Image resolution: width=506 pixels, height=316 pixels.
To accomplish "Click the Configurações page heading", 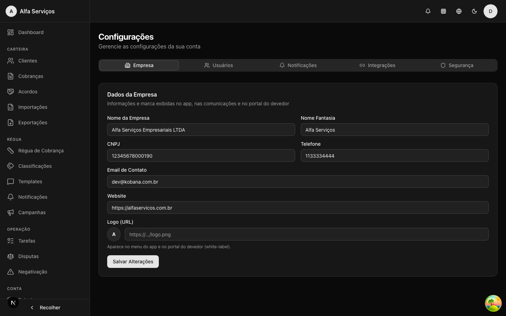I will [x=126, y=37].
